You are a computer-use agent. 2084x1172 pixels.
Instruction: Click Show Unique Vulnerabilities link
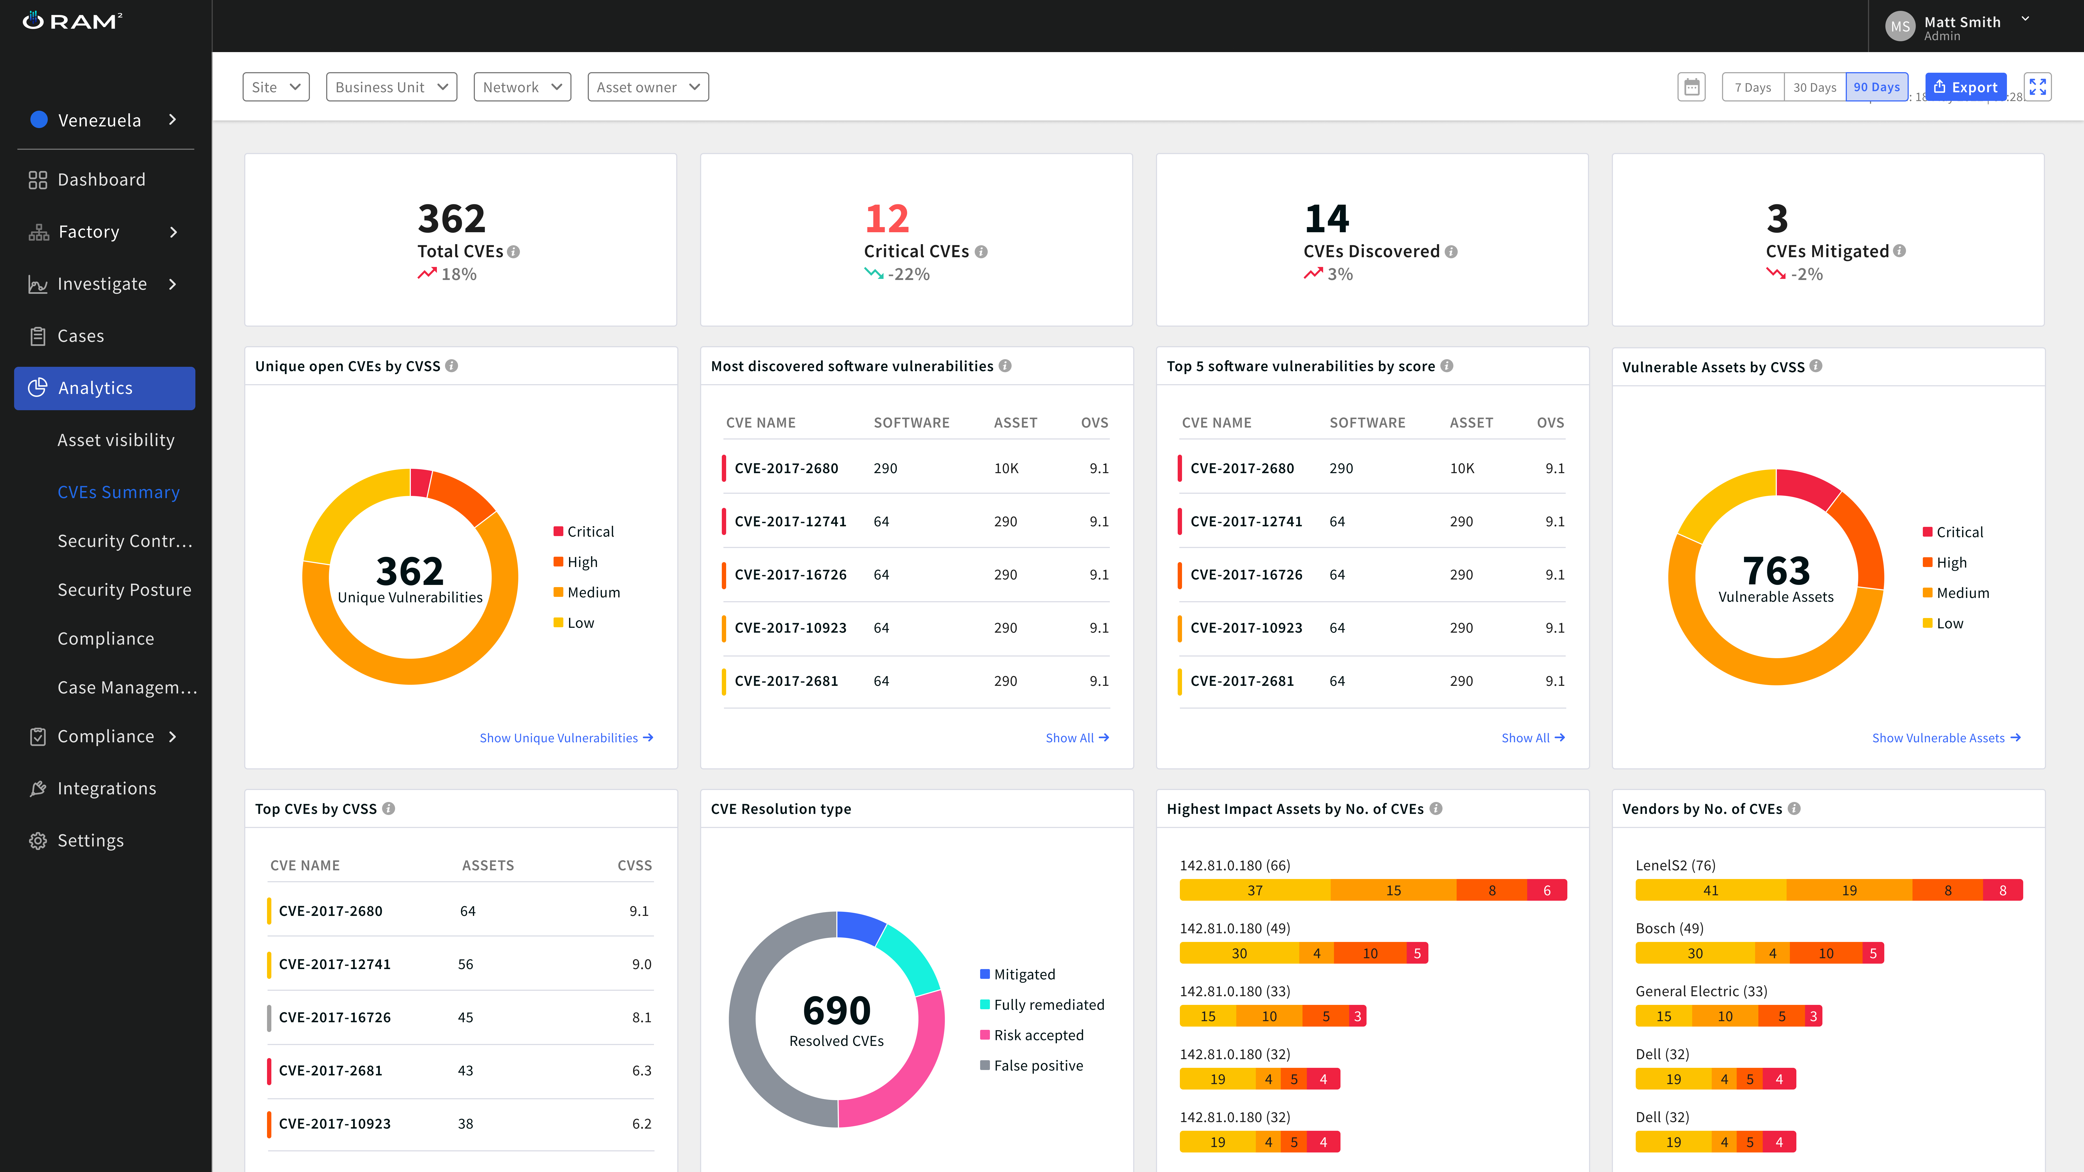pyautogui.click(x=566, y=738)
